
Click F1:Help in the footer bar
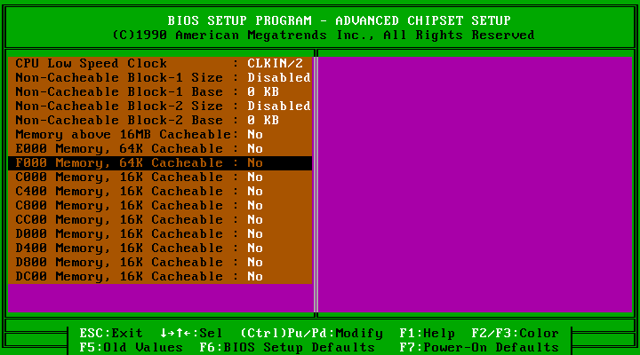(x=428, y=334)
